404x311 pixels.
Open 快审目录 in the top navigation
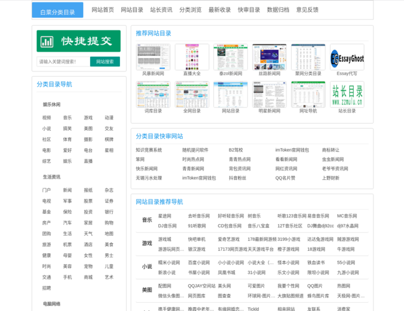coord(249,10)
